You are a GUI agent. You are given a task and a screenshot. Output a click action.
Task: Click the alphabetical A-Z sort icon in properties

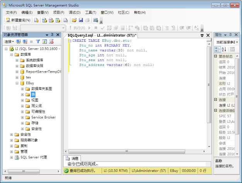pos(224,49)
